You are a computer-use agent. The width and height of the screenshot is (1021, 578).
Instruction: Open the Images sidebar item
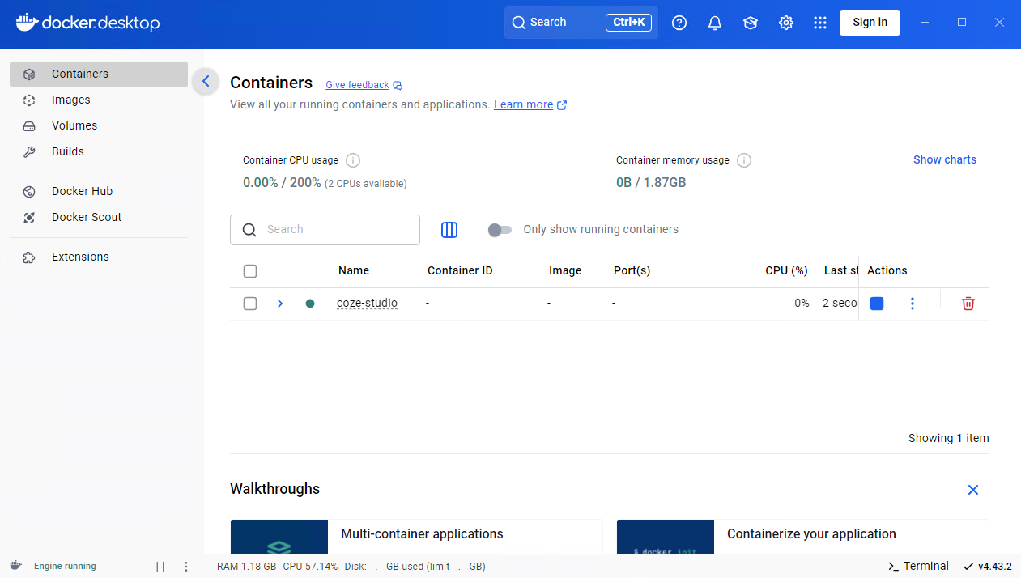click(x=99, y=100)
